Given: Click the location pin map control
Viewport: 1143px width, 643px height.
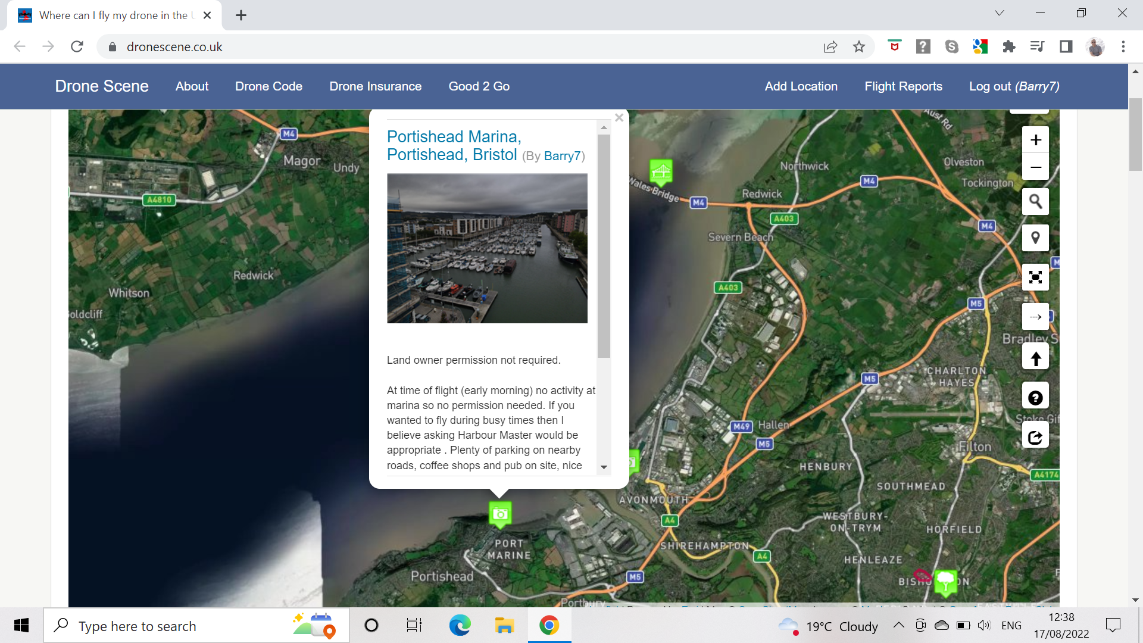Looking at the screenshot, I should point(1035,238).
